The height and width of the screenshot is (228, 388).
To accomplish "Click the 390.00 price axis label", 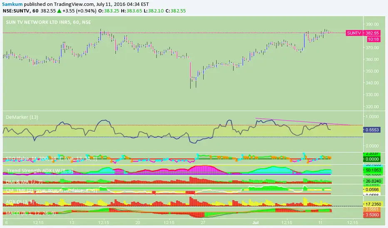I will click(372, 24).
